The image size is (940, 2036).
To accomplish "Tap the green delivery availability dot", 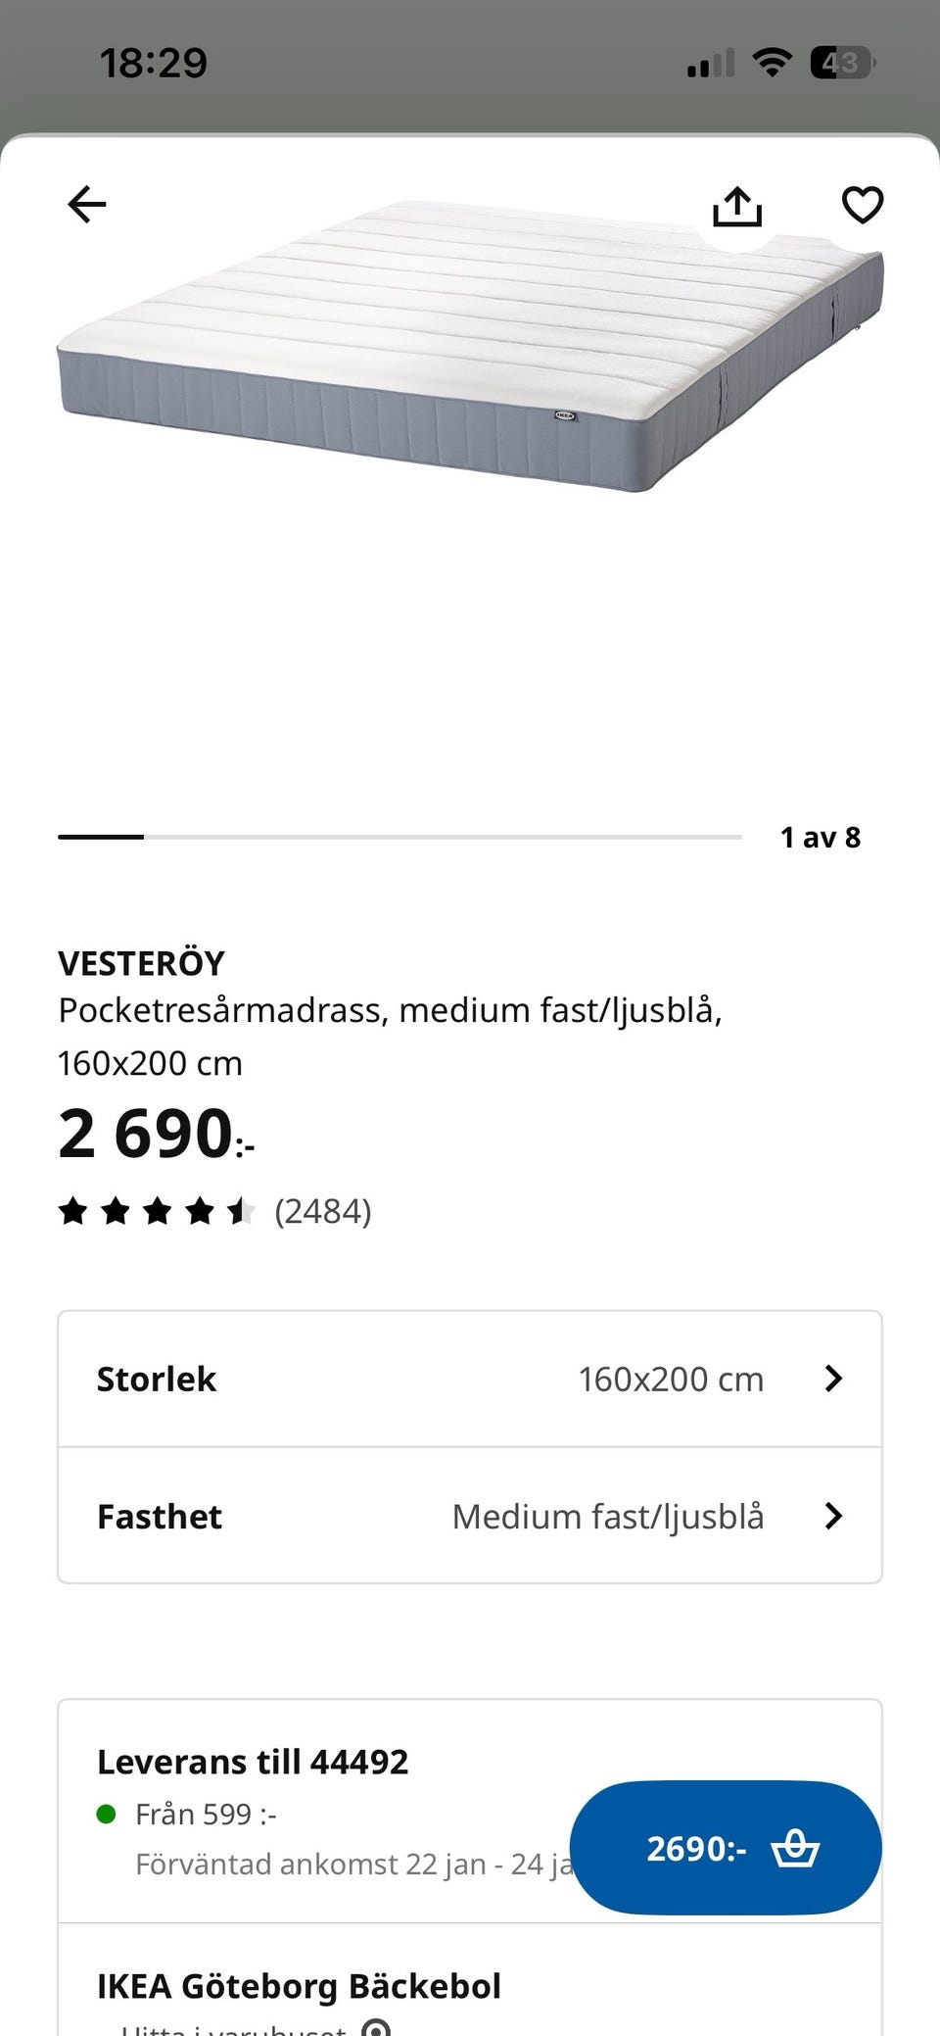I will point(107,1815).
